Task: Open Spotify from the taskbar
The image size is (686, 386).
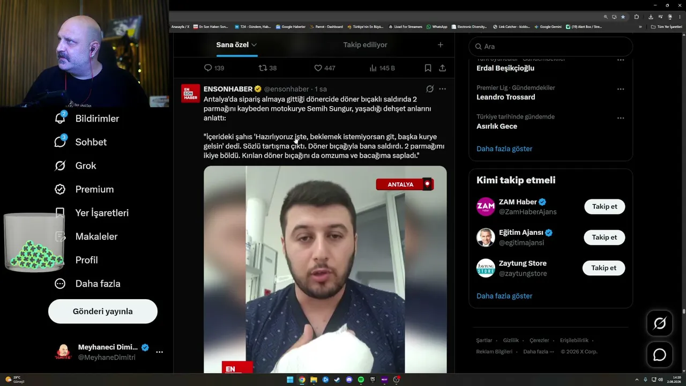Action: click(x=361, y=380)
